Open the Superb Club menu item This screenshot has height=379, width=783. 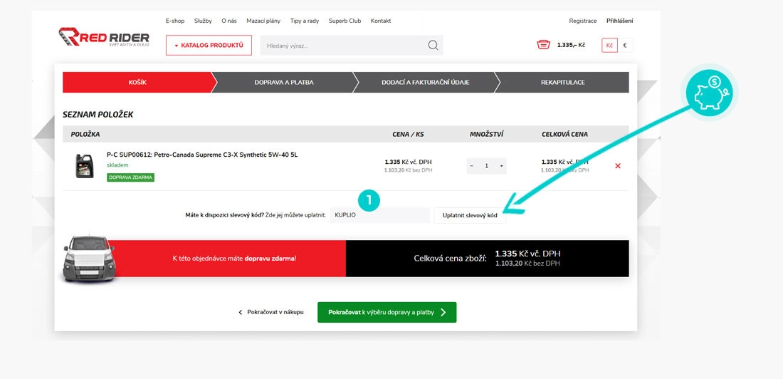[345, 21]
